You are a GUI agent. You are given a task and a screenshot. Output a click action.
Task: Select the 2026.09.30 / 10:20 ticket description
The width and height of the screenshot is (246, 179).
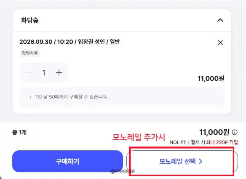[x=70, y=42]
